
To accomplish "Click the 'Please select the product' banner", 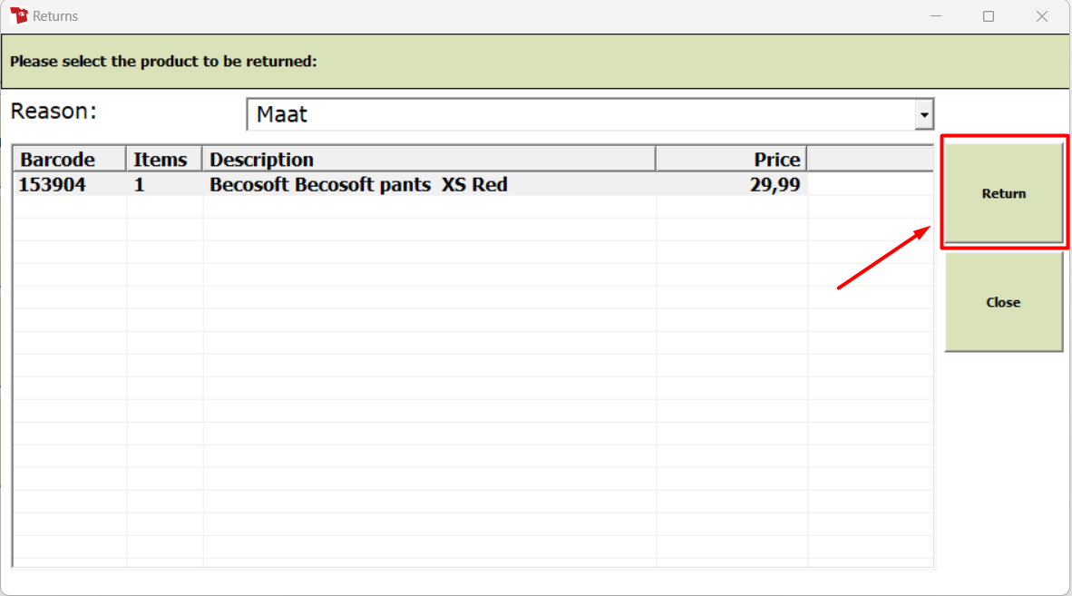I will (x=535, y=62).
